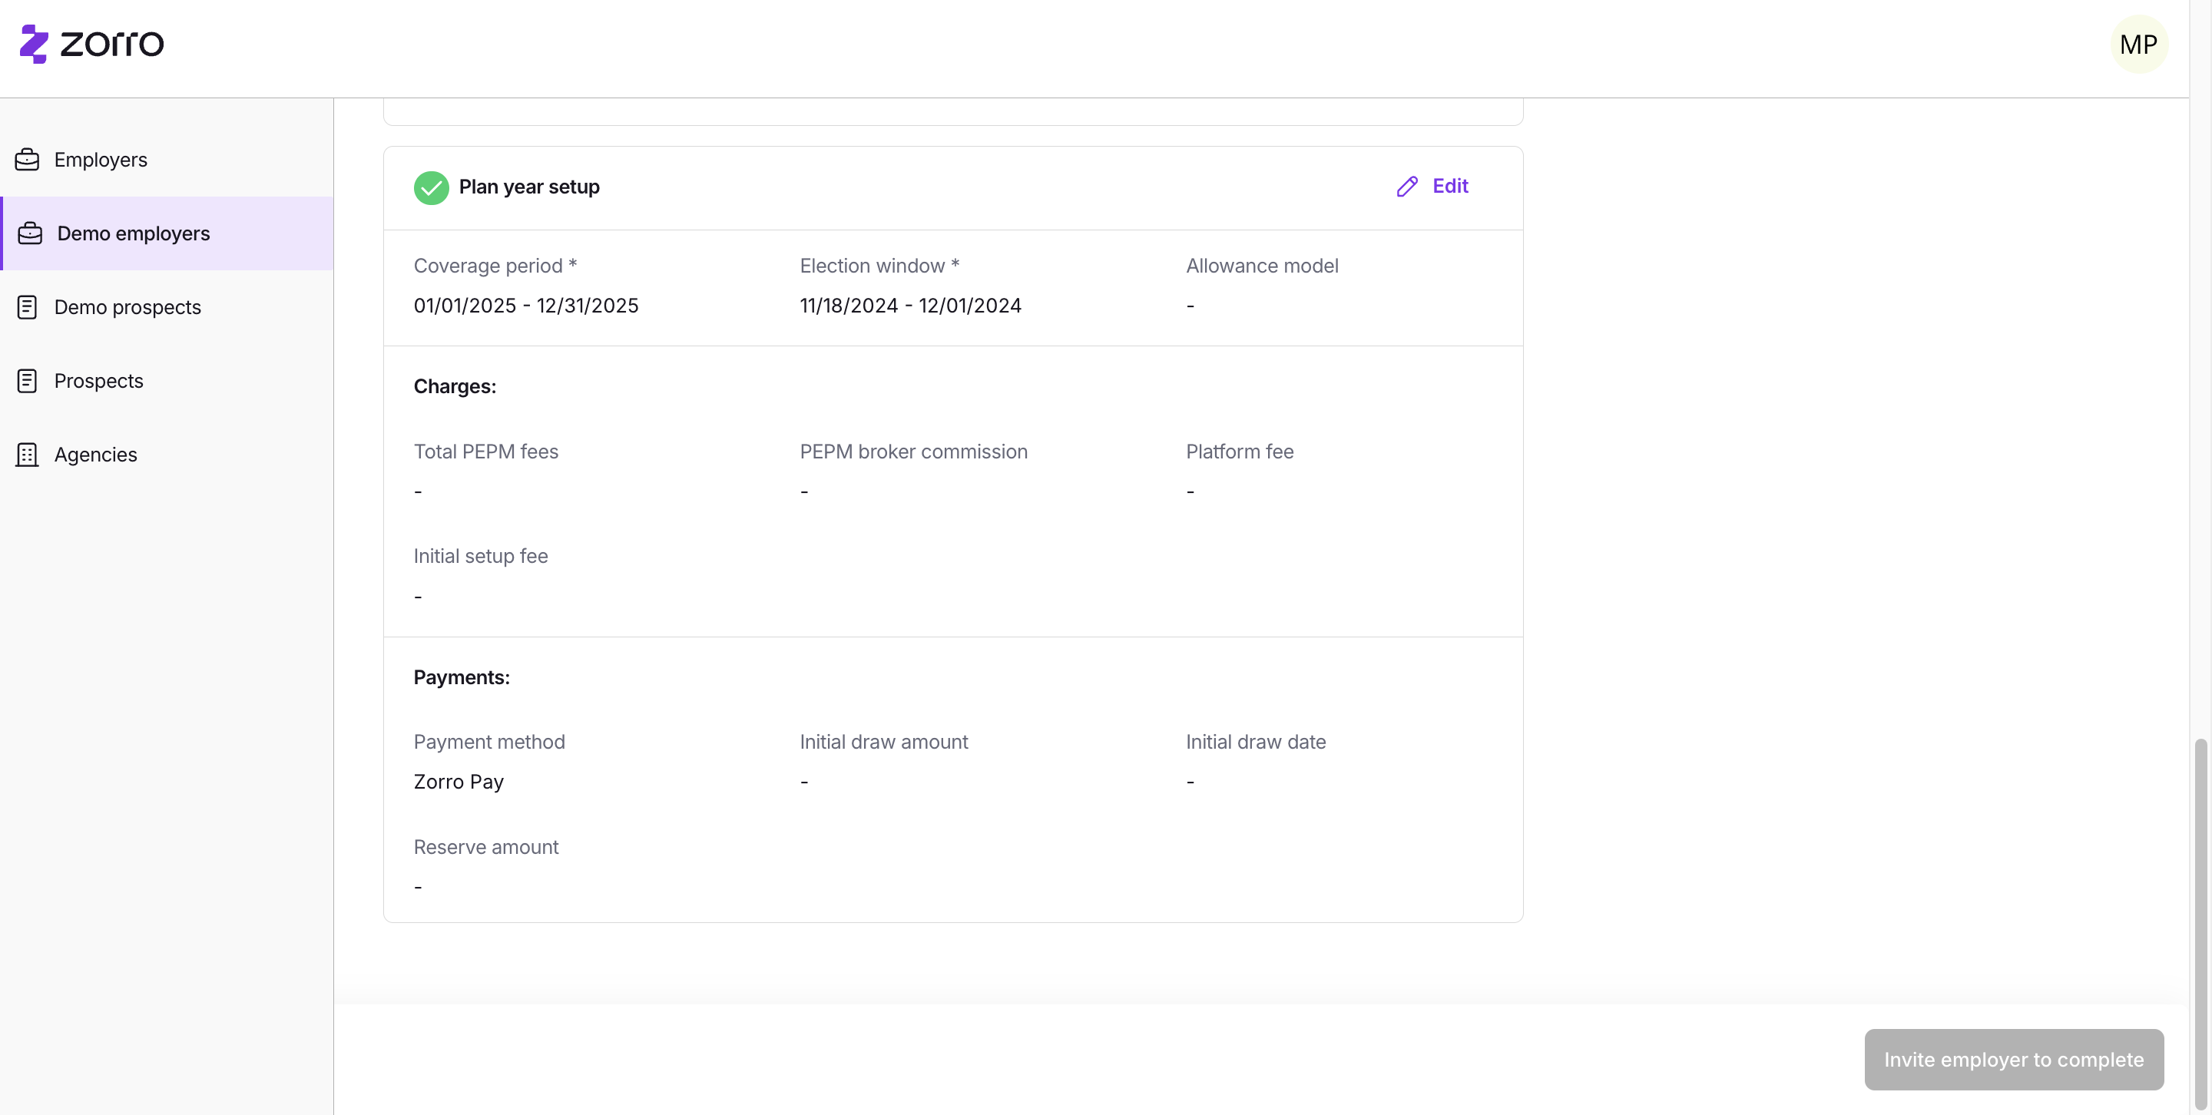Click the Payment method label
The width and height of the screenshot is (2212, 1115).
(489, 742)
